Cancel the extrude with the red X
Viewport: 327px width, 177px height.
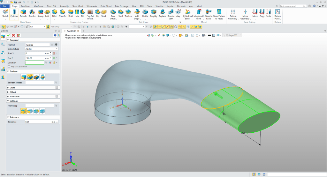click(x=13, y=35)
